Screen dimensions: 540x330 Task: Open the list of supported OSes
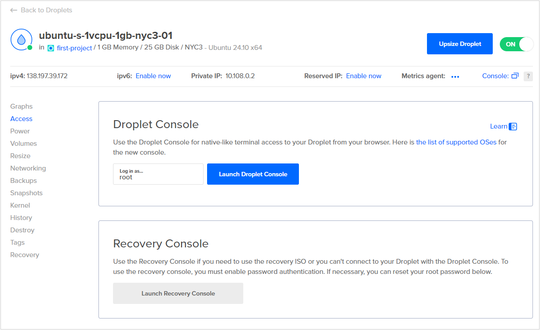coord(456,142)
